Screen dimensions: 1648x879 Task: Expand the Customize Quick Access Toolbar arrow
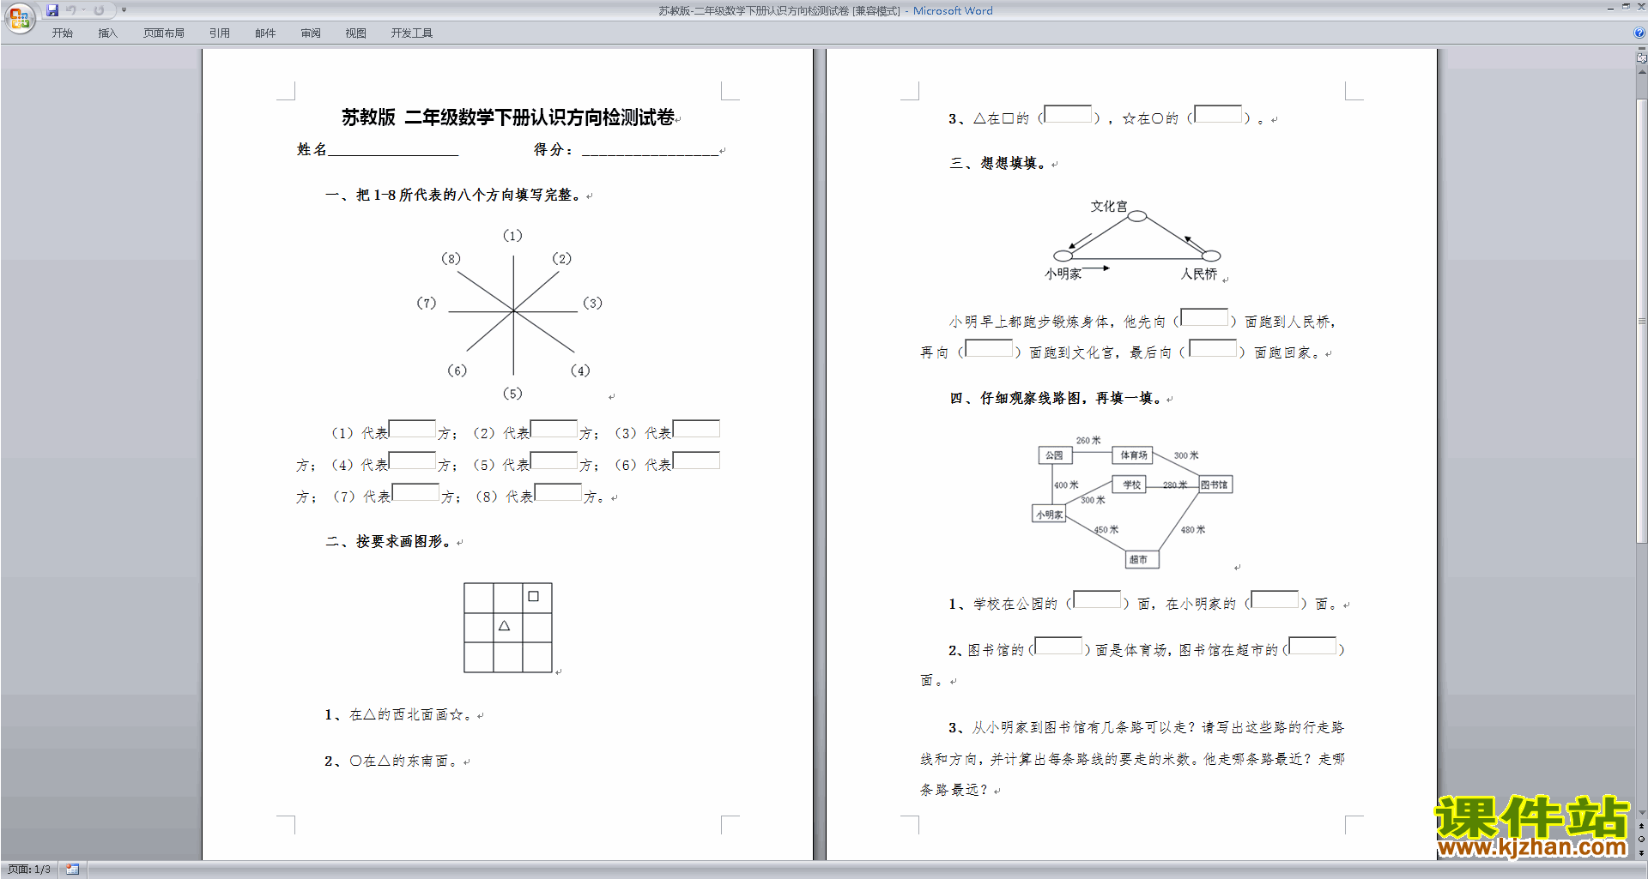click(124, 10)
